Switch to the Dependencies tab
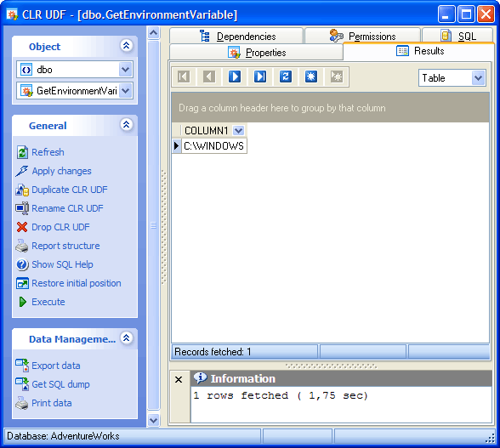The height and width of the screenshot is (448, 500). pyautogui.click(x=236, y=36)
